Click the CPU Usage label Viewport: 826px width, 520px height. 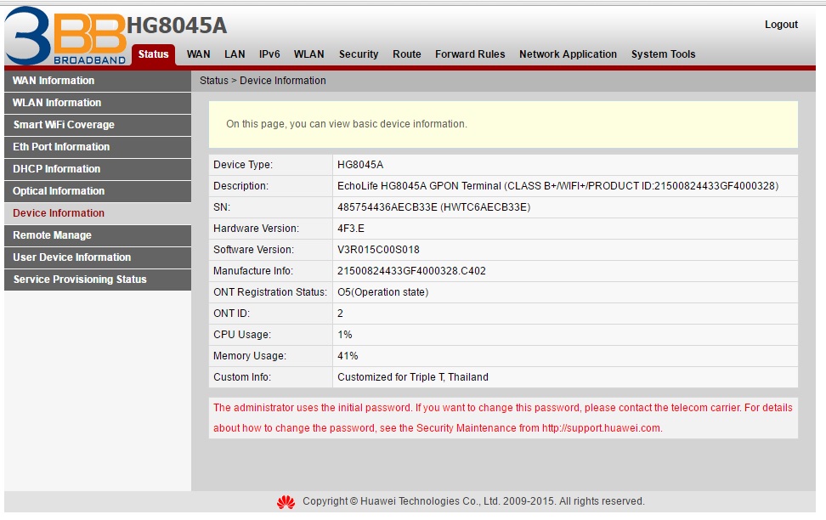tap(242, 335)
